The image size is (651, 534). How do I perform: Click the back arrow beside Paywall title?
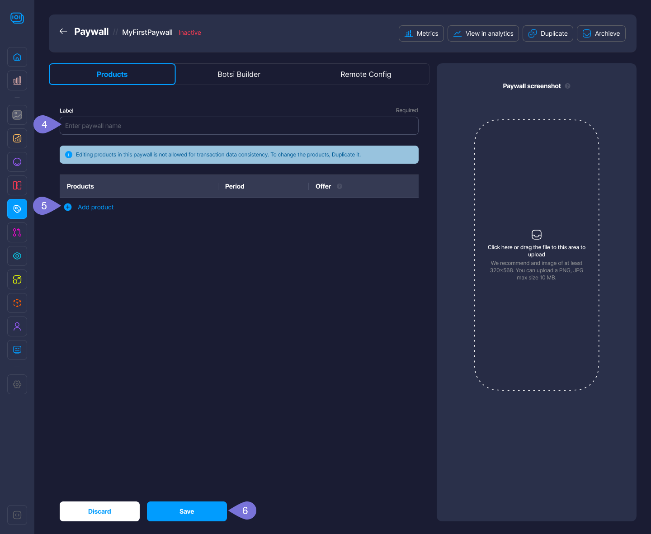pyautogui.click(x=63, y=31)
